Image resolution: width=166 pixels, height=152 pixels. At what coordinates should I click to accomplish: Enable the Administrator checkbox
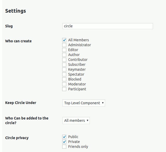tap(64, 45)
